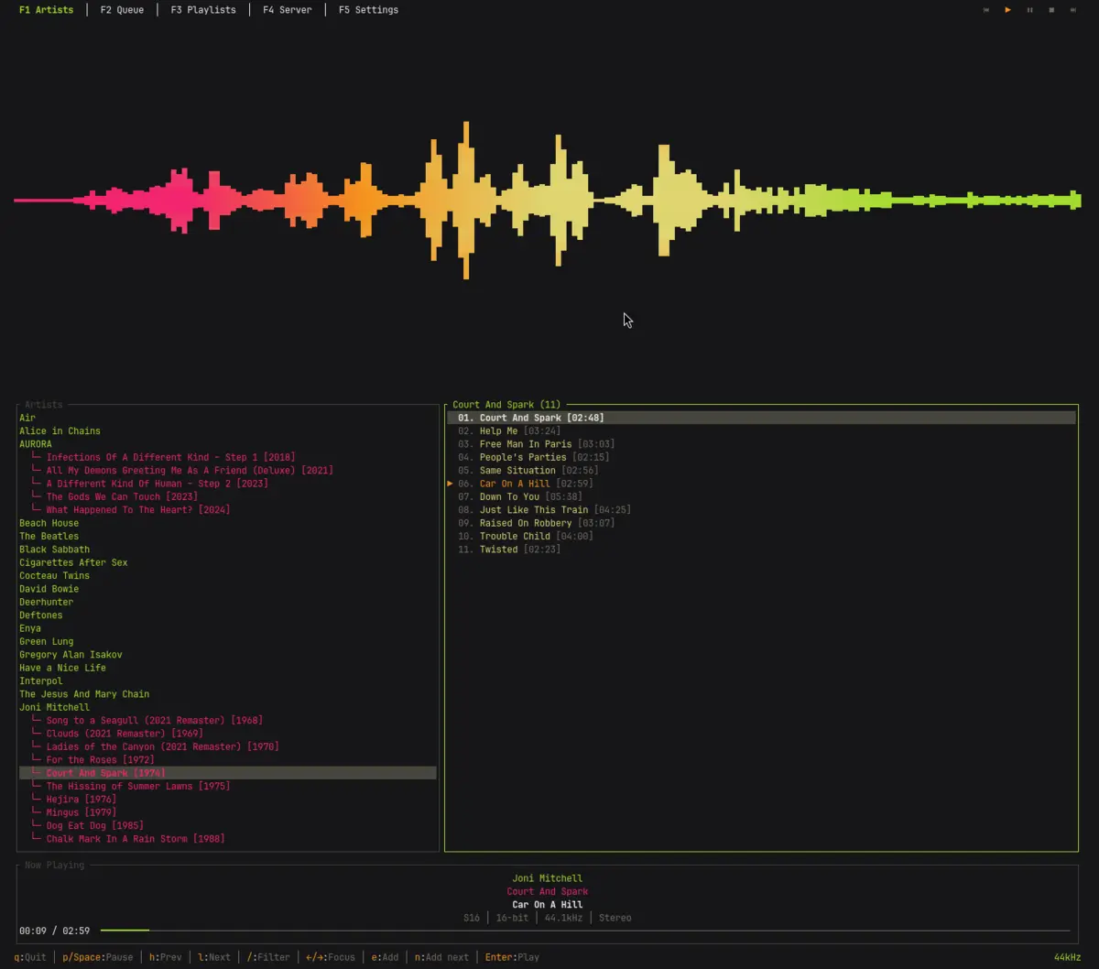Collapse the AURORA artist tree
Viewport: 1099px width, 969px height.
pos(36,444)
